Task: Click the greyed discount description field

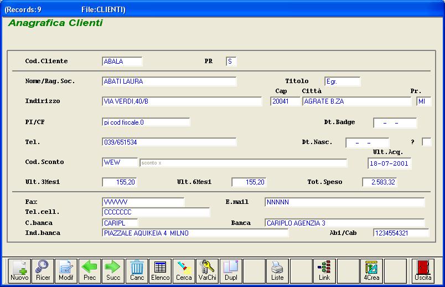Action: pos(243,163)
